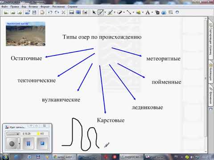
Task: Delete selected object with X icon
Action: click(x=63, y=12)
